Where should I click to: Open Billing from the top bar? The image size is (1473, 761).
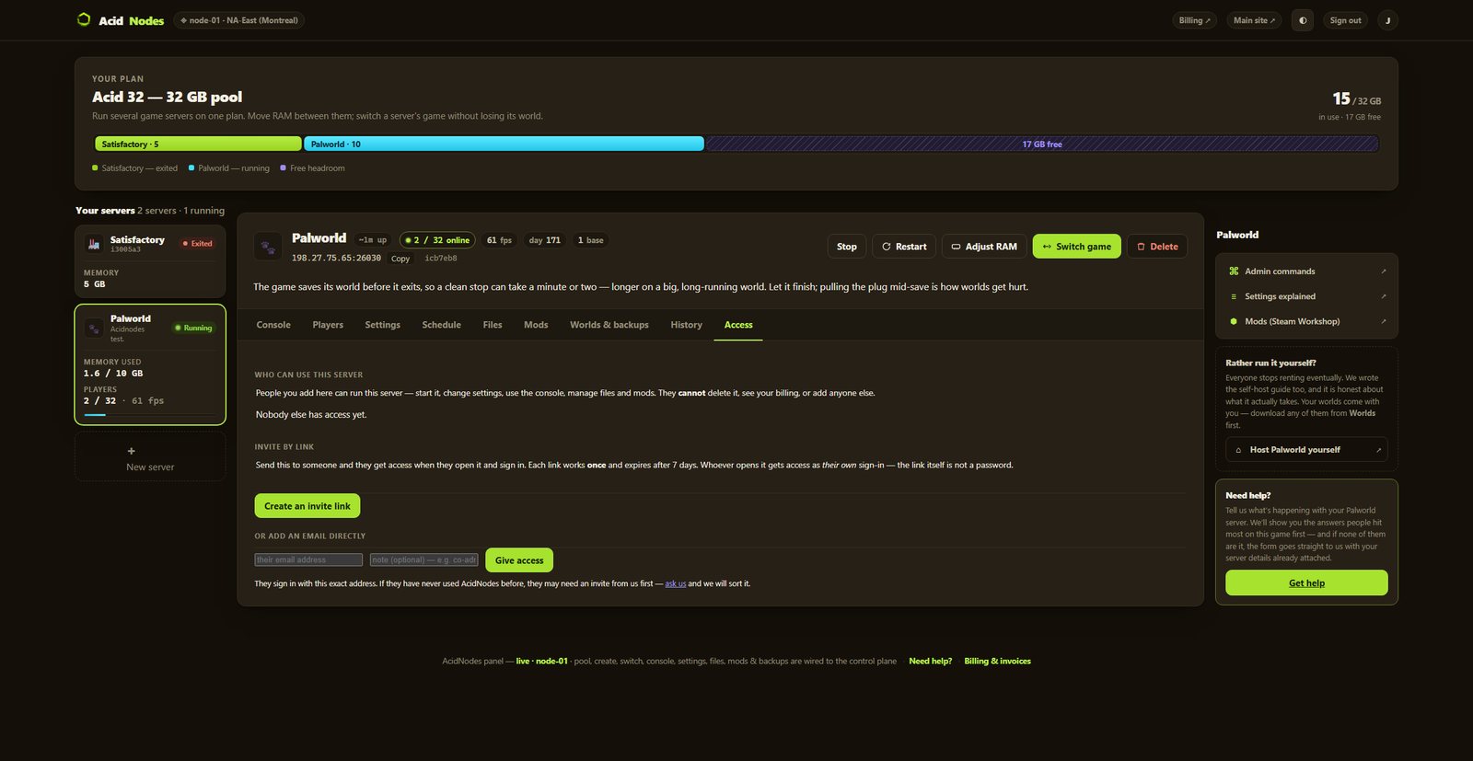(x=1195, y=20)
